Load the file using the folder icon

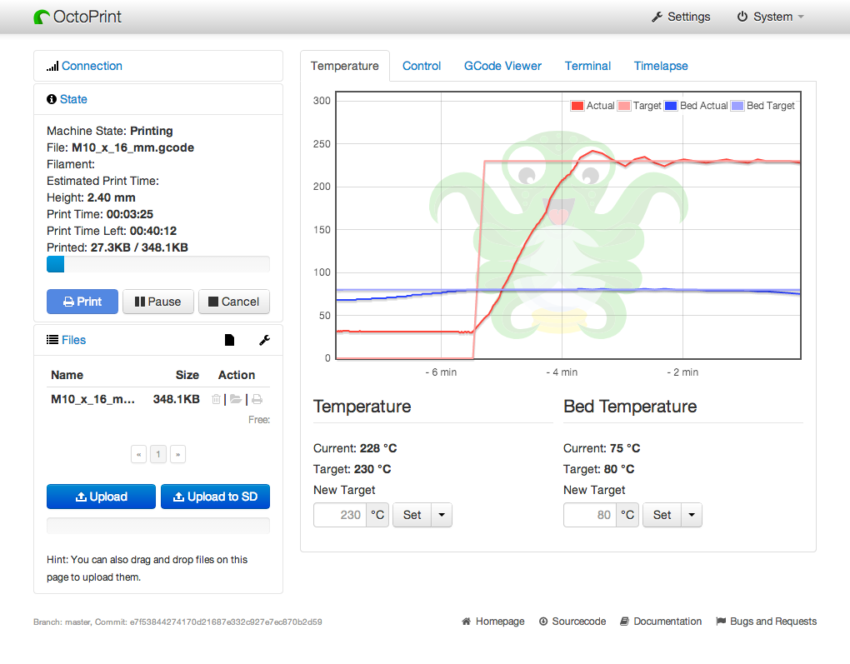click(x=236, y=400)
